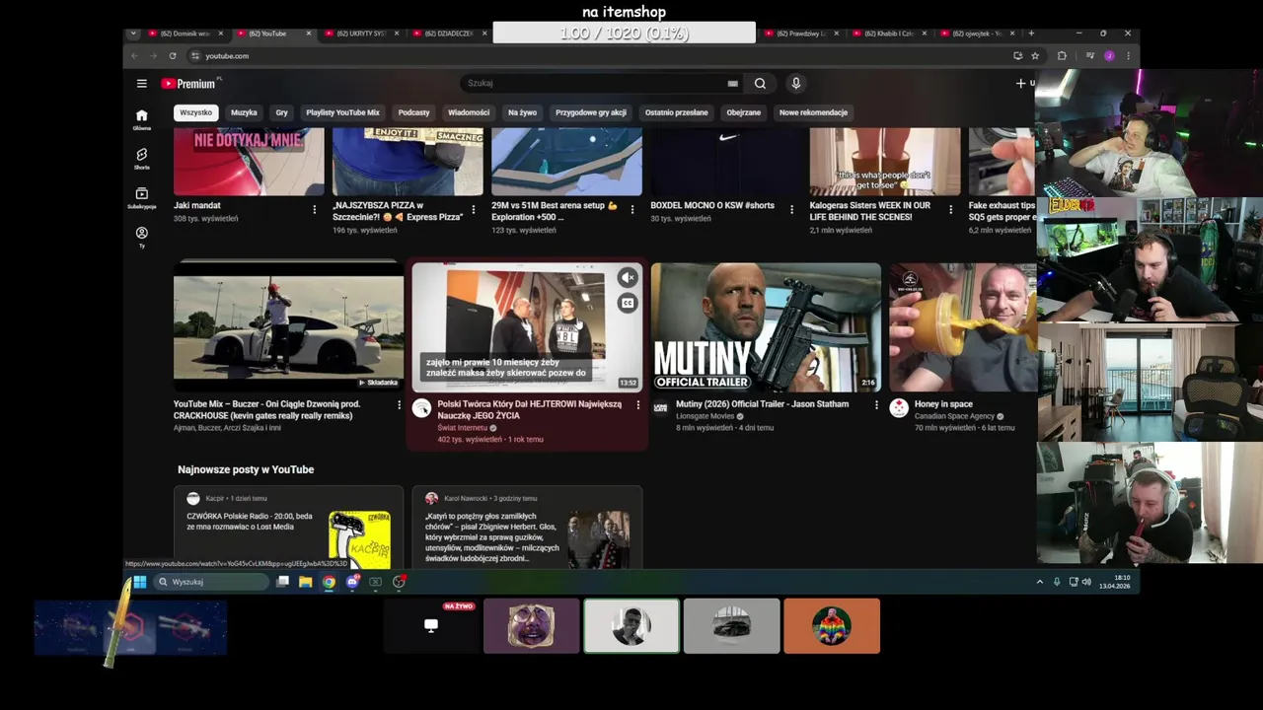Click the YouTube Premium logo
Viewport: 1263px width, 710px height.
(x=188, y=84)
